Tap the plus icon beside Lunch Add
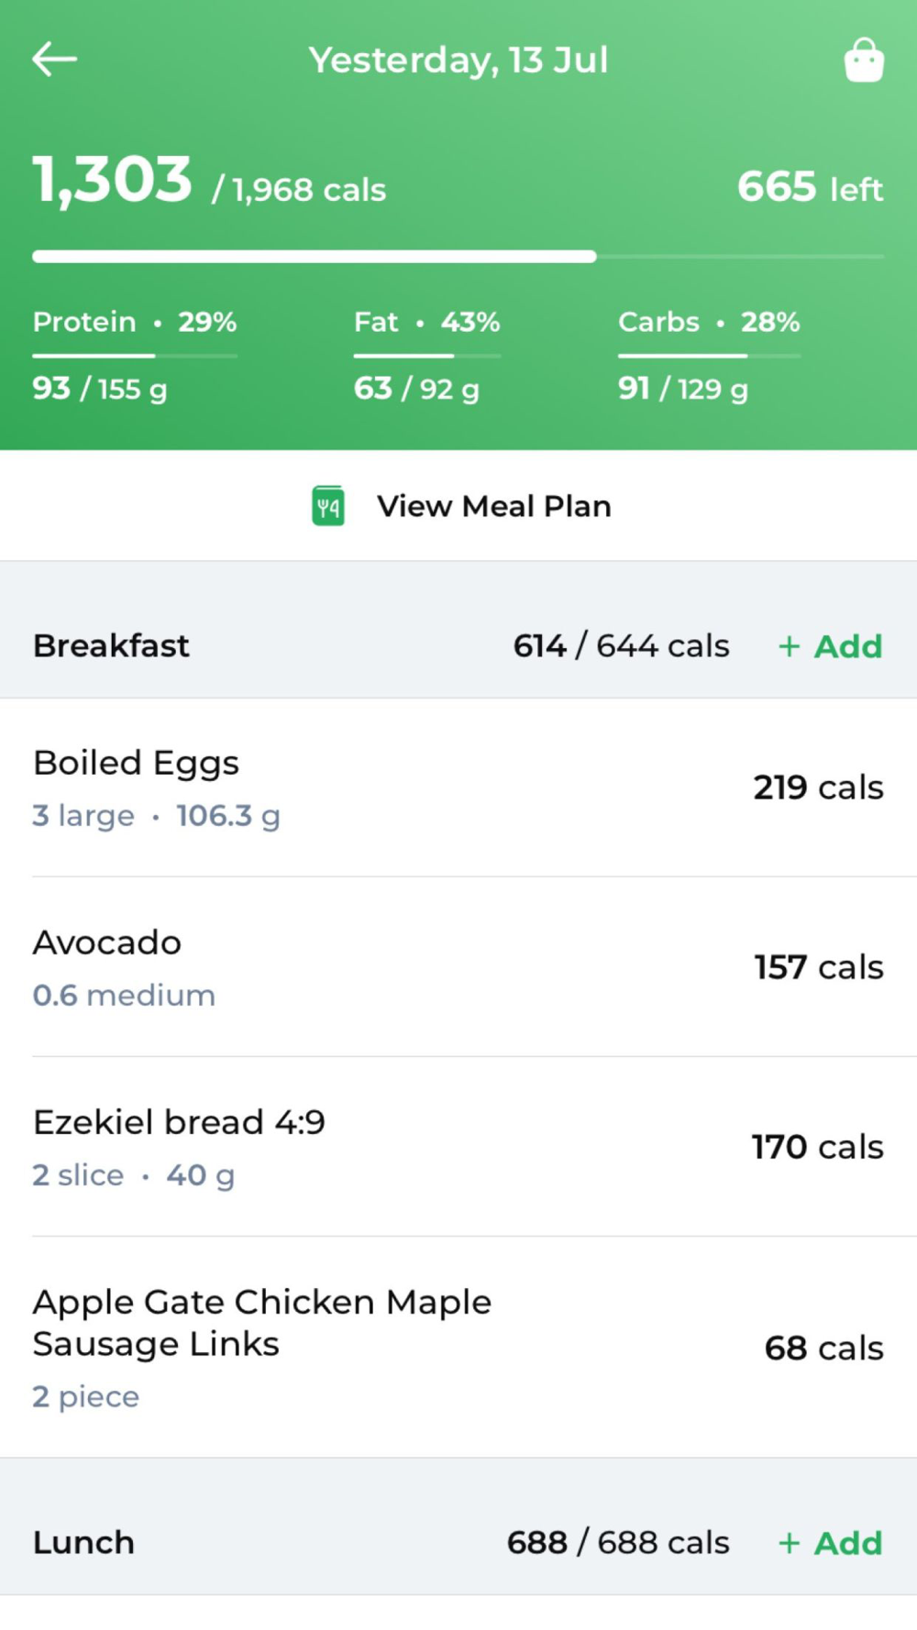Screen dimensions: 917x1630 [789, 1543]
